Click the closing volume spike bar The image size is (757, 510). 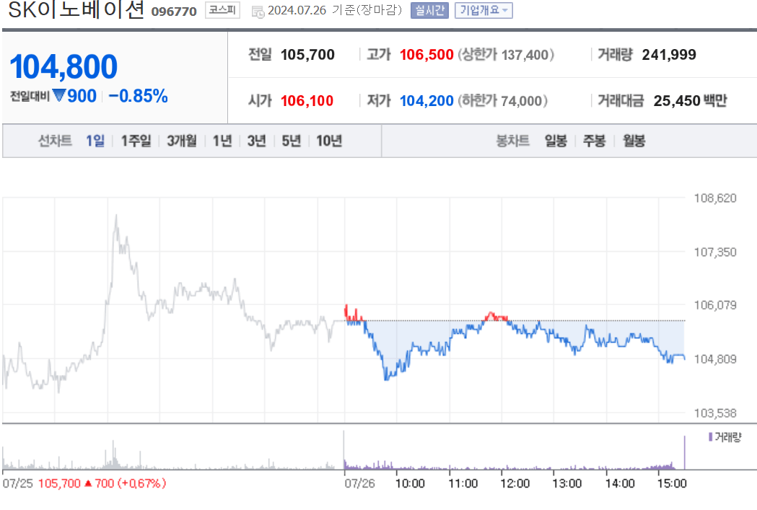684,452
